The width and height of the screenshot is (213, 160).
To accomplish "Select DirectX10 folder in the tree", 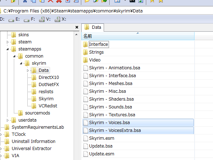I will click(x=49, y=77).
